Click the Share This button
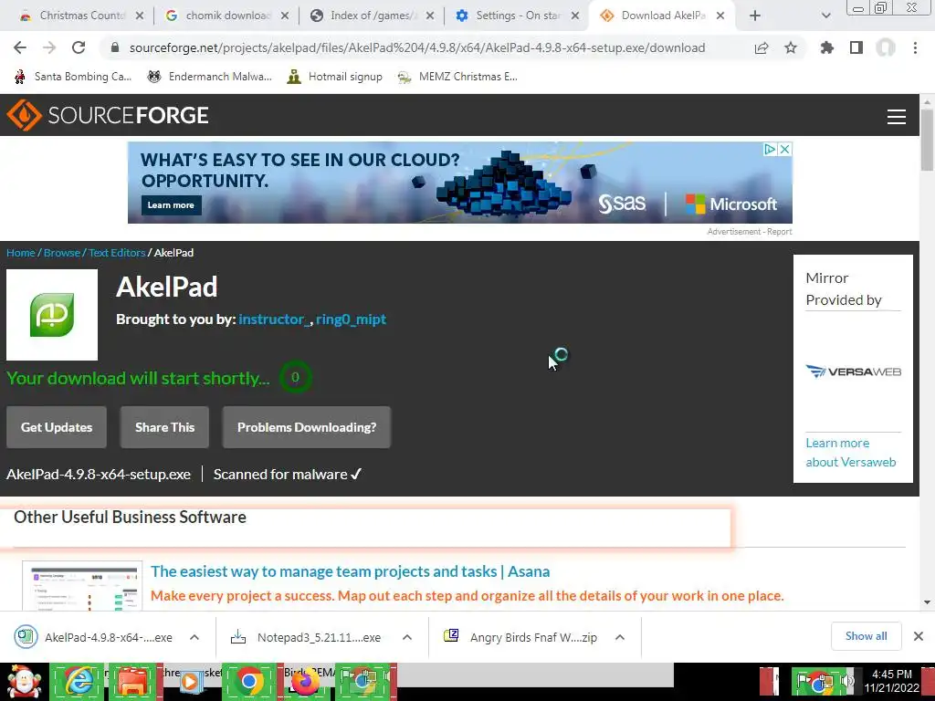Image resolution: width=935 pixels, height=701 pixels. (x=164, y=427)
